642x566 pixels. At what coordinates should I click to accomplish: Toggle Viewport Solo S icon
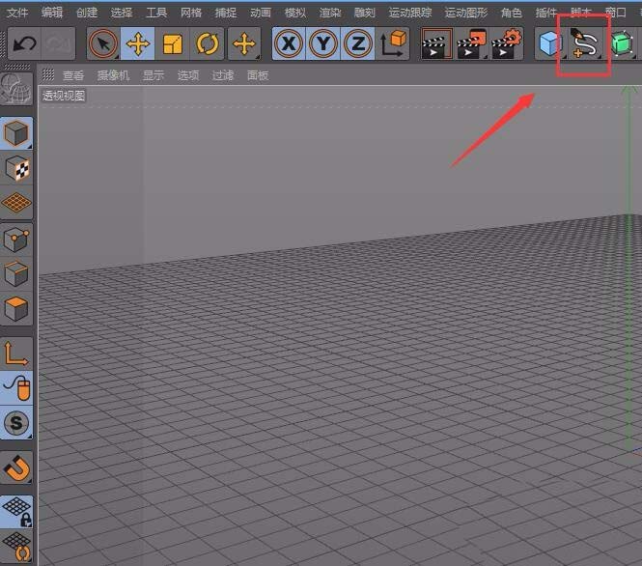[16, 423]
